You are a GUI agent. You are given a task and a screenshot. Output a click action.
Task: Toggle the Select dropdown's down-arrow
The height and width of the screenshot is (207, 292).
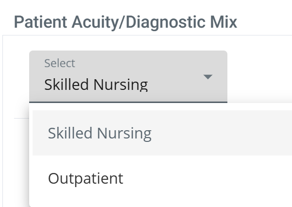pyautogui.click(x=208, y=77)
